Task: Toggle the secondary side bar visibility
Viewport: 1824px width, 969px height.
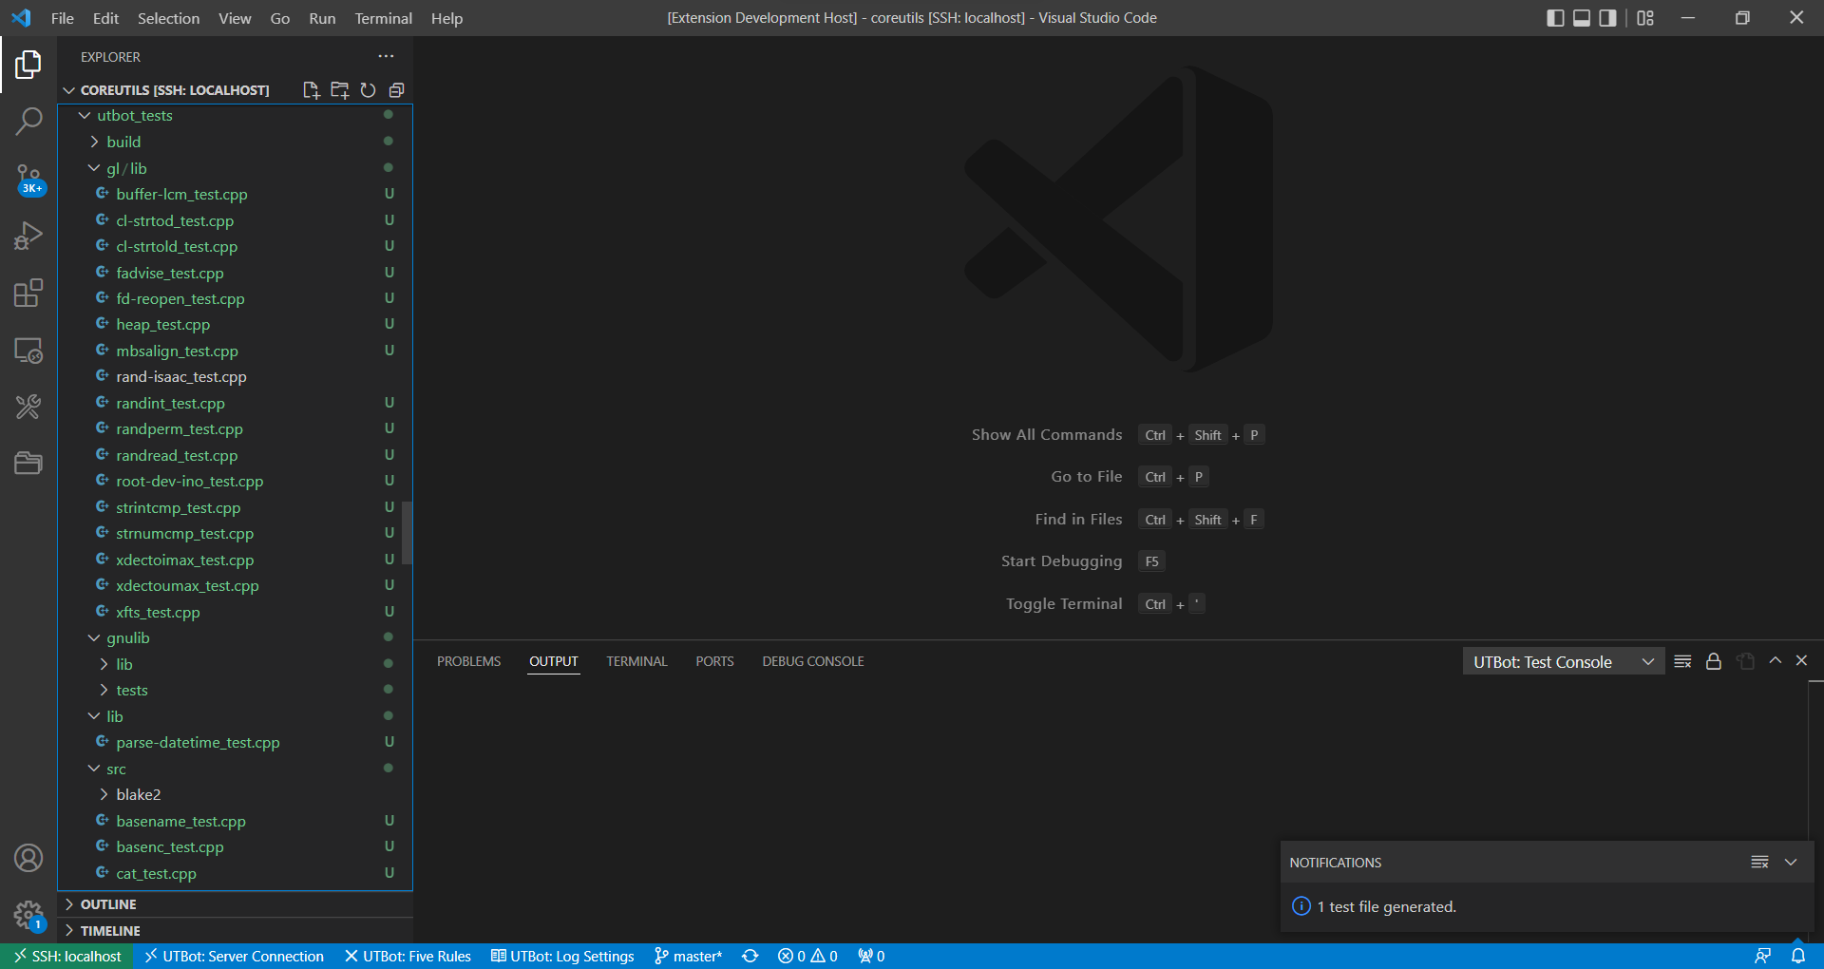Action: click(x=1607, y=18)
